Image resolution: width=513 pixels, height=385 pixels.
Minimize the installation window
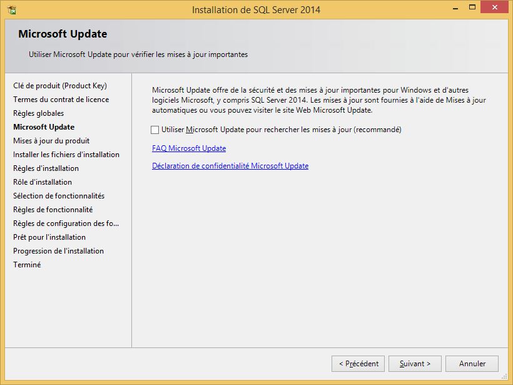(x=455, y=8)
